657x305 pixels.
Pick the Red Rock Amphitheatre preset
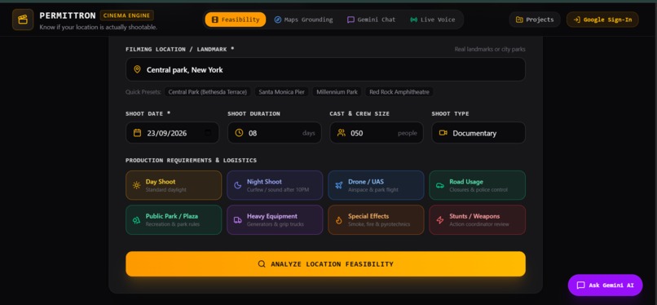click(x=399, y=92)
